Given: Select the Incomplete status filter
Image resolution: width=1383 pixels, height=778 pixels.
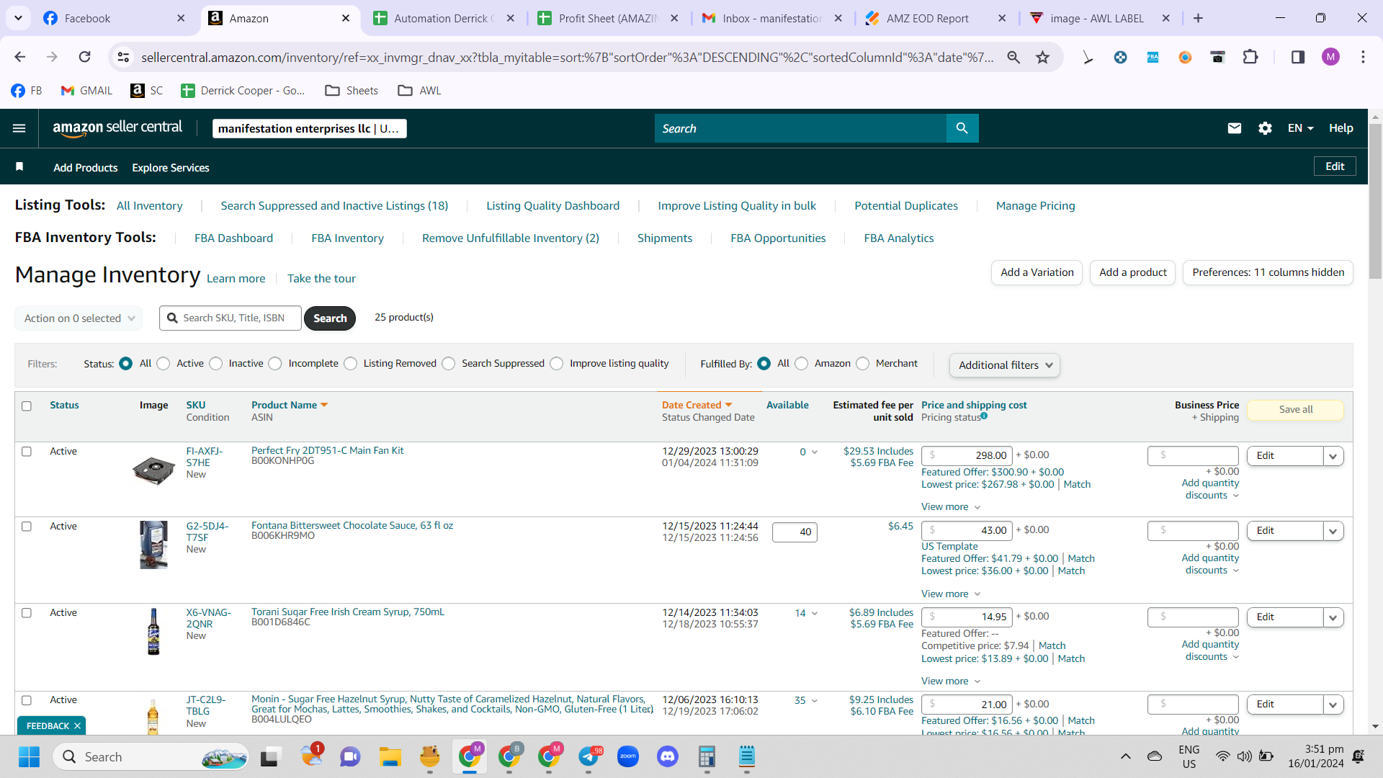Looking at the screenshot, I should point(275,364).
